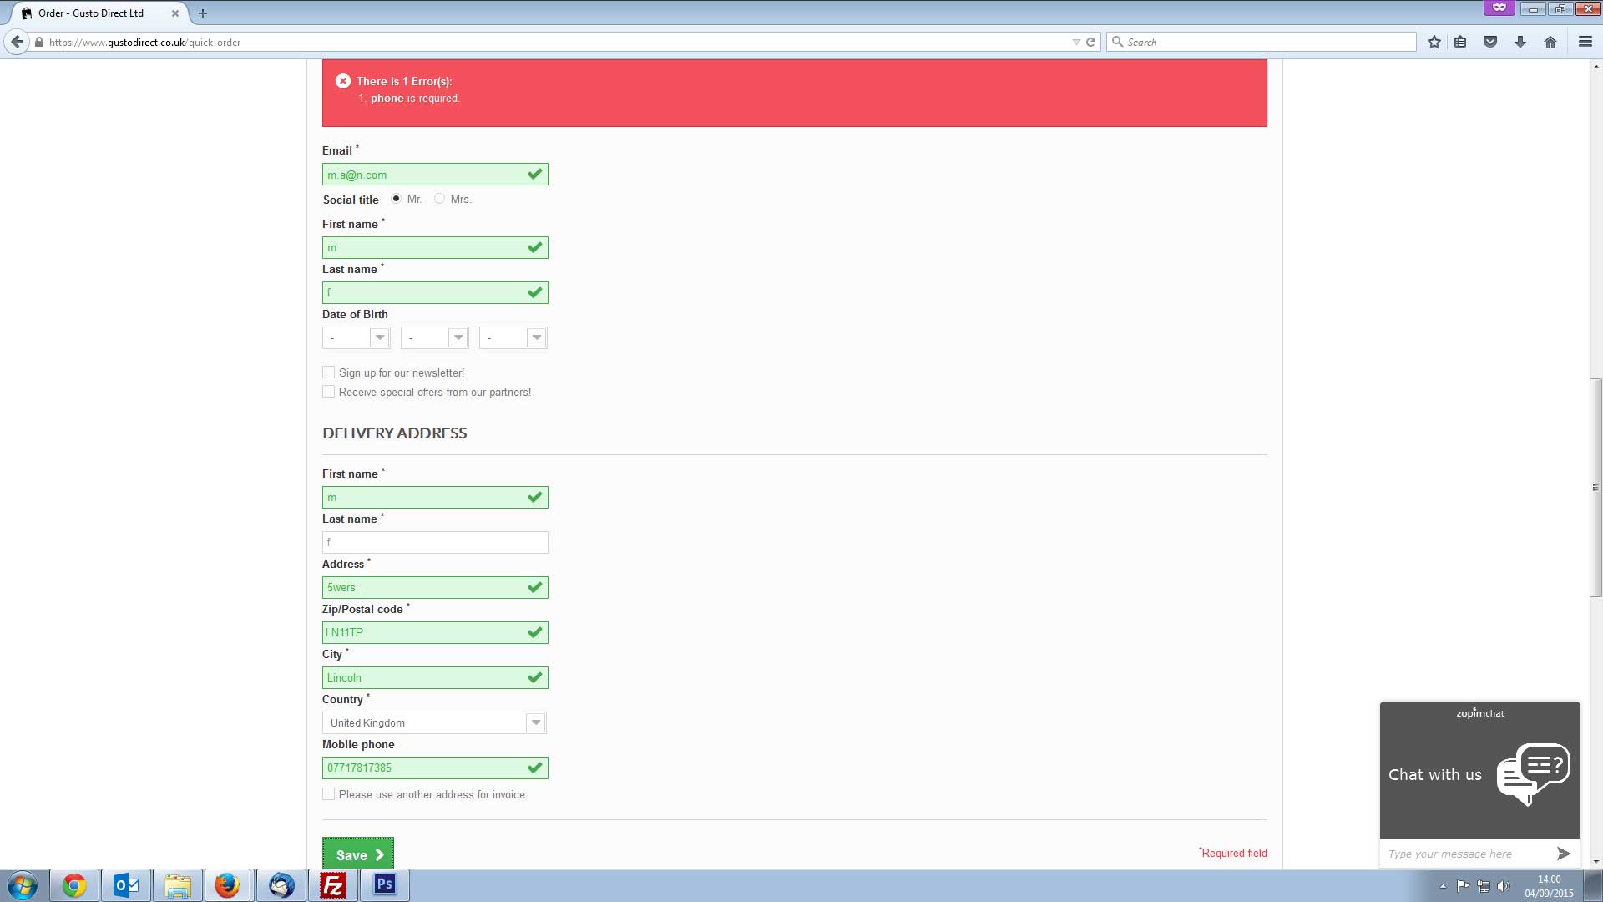
Task: Click the Firefox back arrow button
Action: coord(17,42)
